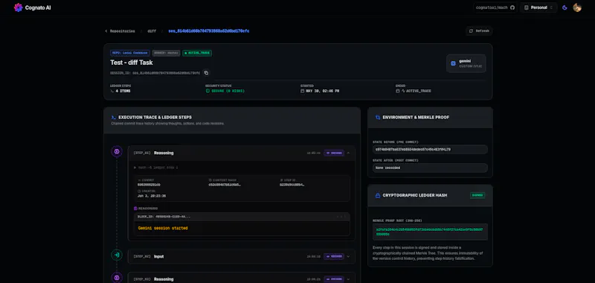Select the created timestamp in step 1

(152, 196)
